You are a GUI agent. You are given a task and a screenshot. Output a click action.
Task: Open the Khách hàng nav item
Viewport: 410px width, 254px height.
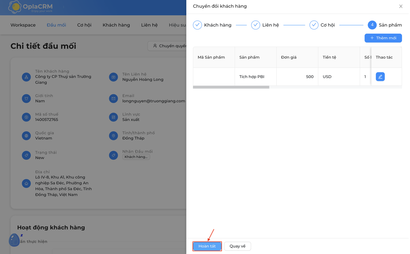116,25
